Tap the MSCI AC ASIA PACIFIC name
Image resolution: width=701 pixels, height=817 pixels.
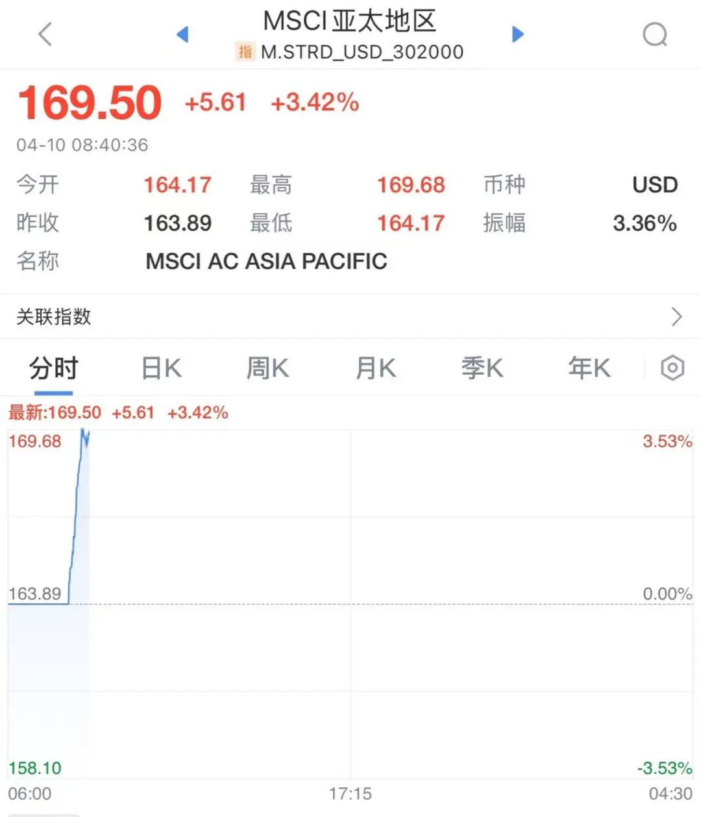266,261
